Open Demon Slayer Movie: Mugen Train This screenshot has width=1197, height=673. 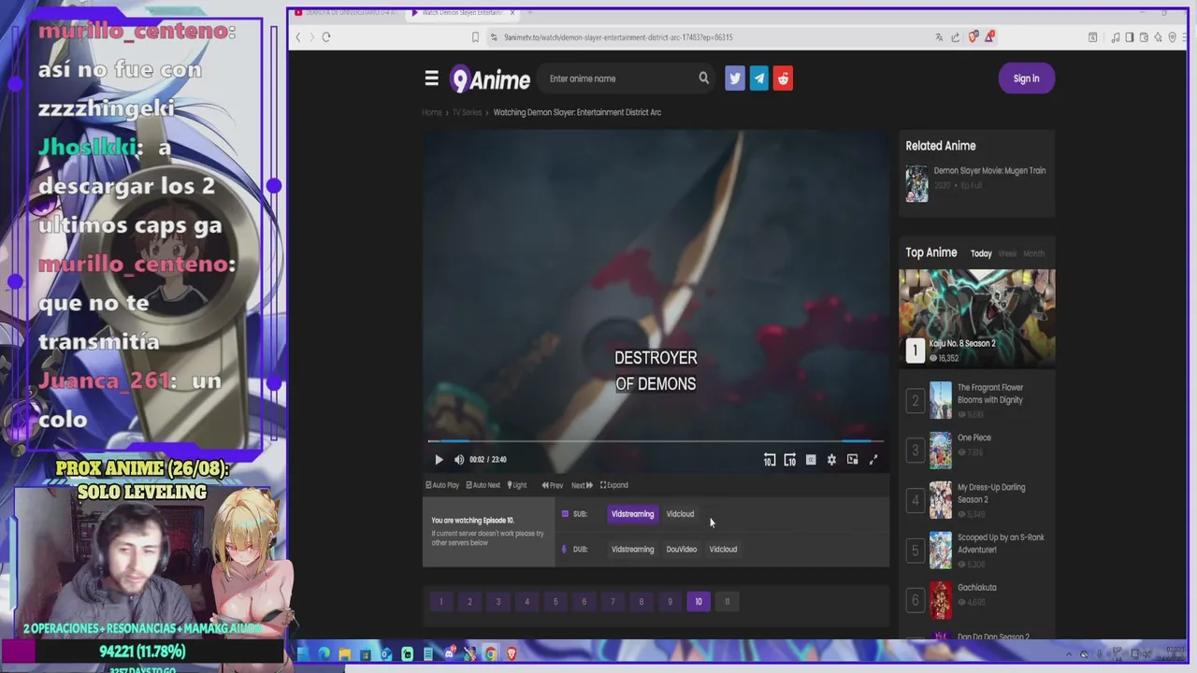(x=989, y=171)
